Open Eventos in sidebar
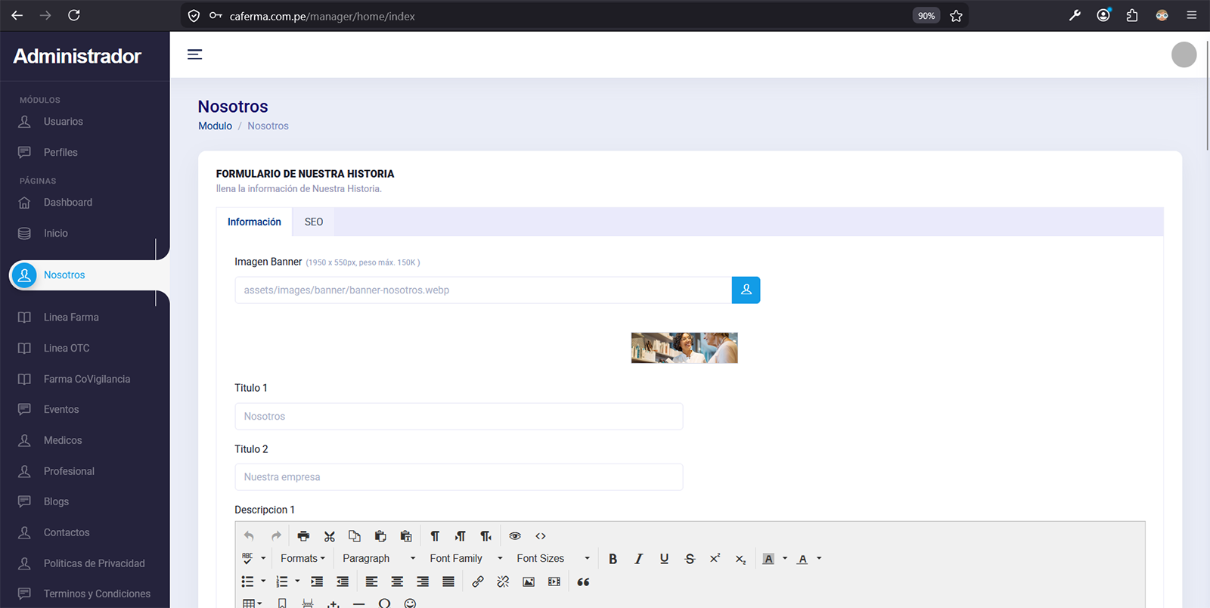 (61, 410)
